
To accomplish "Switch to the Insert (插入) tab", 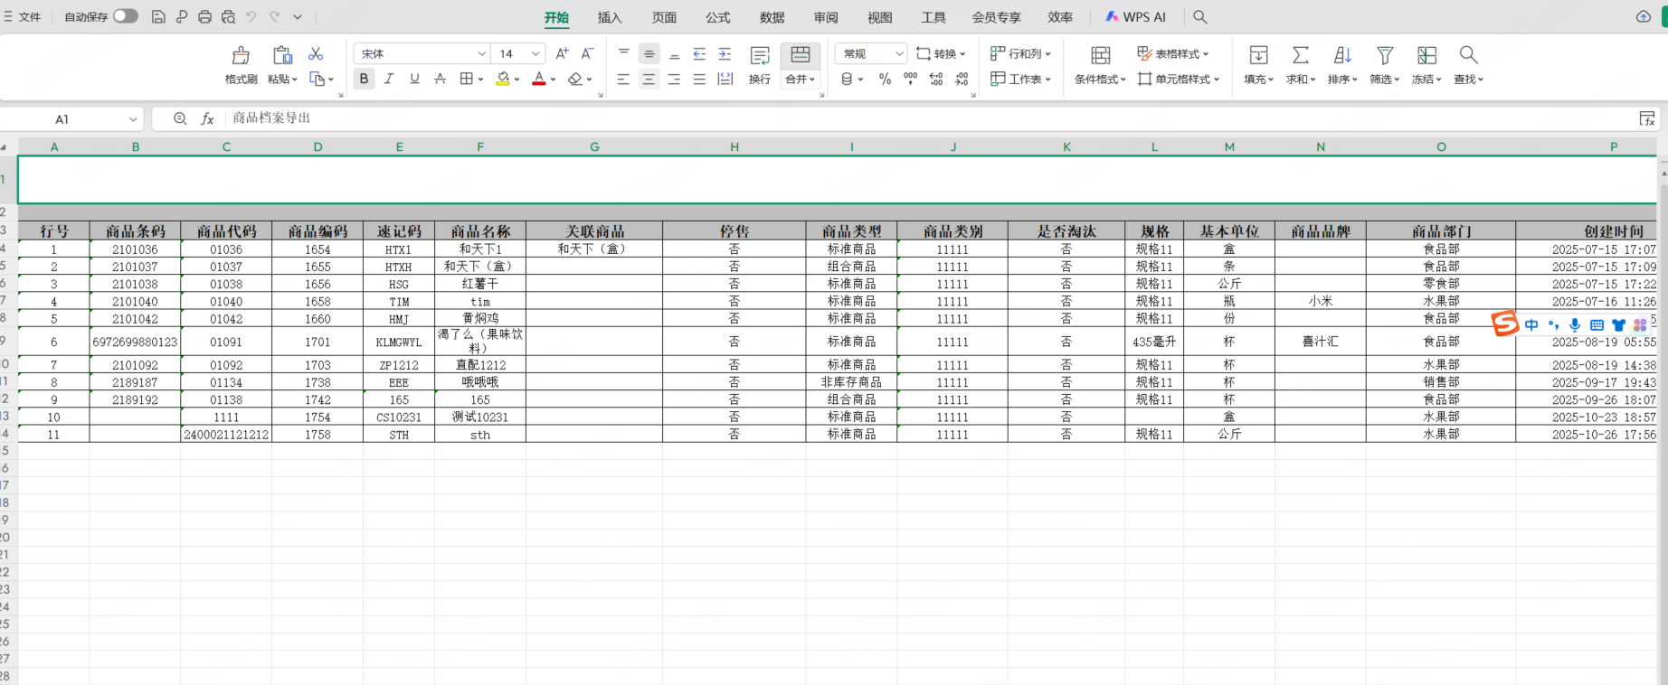I will pos(610,17).
